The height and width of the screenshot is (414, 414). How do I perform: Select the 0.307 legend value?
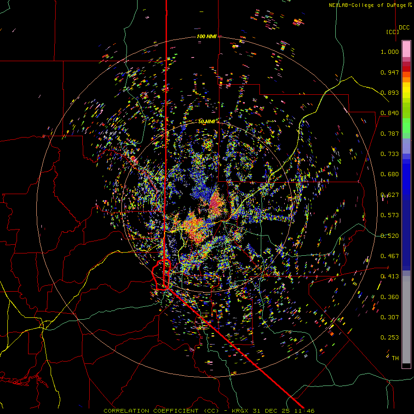(390, 317)
